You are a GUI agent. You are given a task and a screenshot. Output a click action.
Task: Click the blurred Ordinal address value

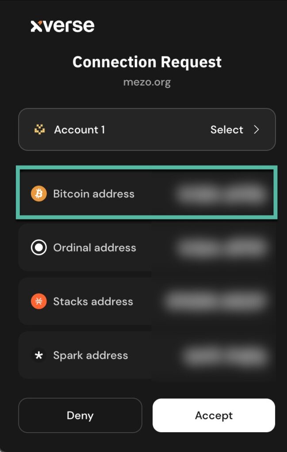point(222,248)
